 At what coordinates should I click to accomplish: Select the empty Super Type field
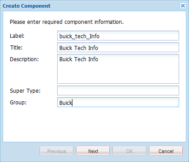click(x=118, y=90)
